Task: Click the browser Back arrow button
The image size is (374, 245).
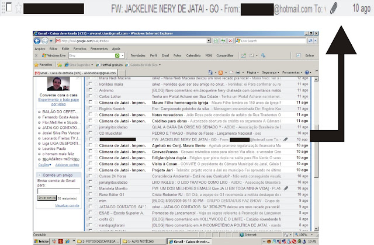Action: (x=37, y=41)
